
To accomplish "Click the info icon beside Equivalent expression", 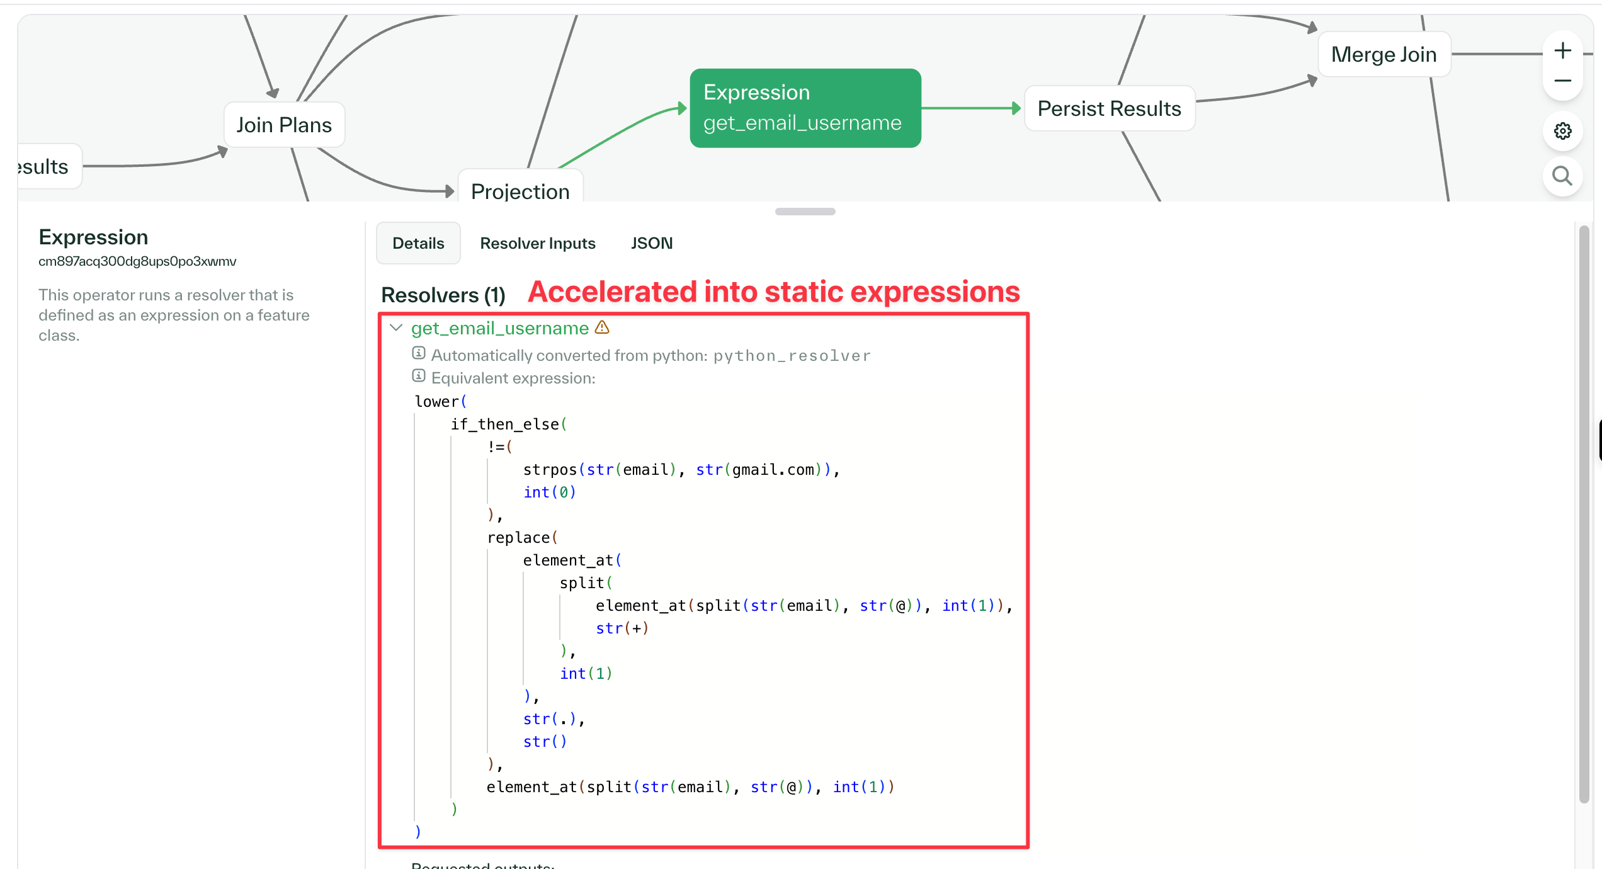I will click(419, 375).
